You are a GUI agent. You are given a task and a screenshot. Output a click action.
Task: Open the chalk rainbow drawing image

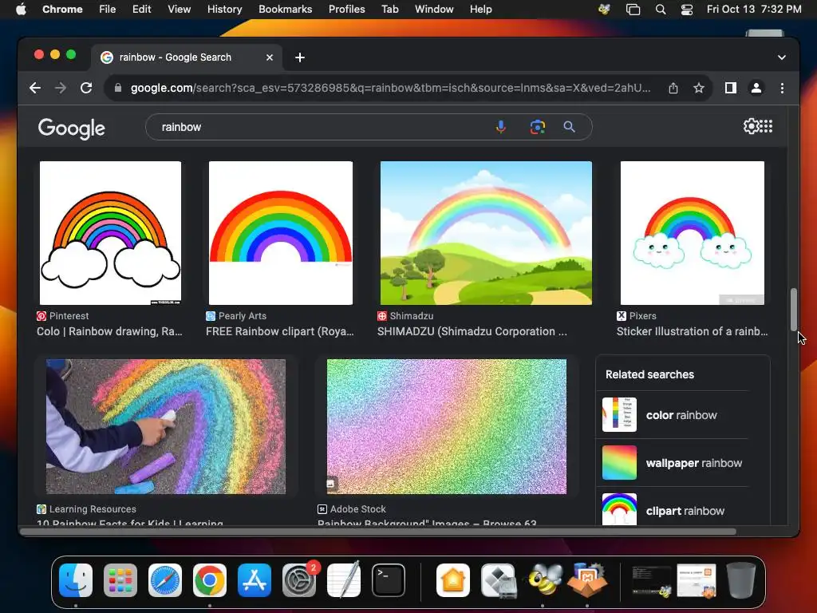pyautogui.click(x=166, y=426)
